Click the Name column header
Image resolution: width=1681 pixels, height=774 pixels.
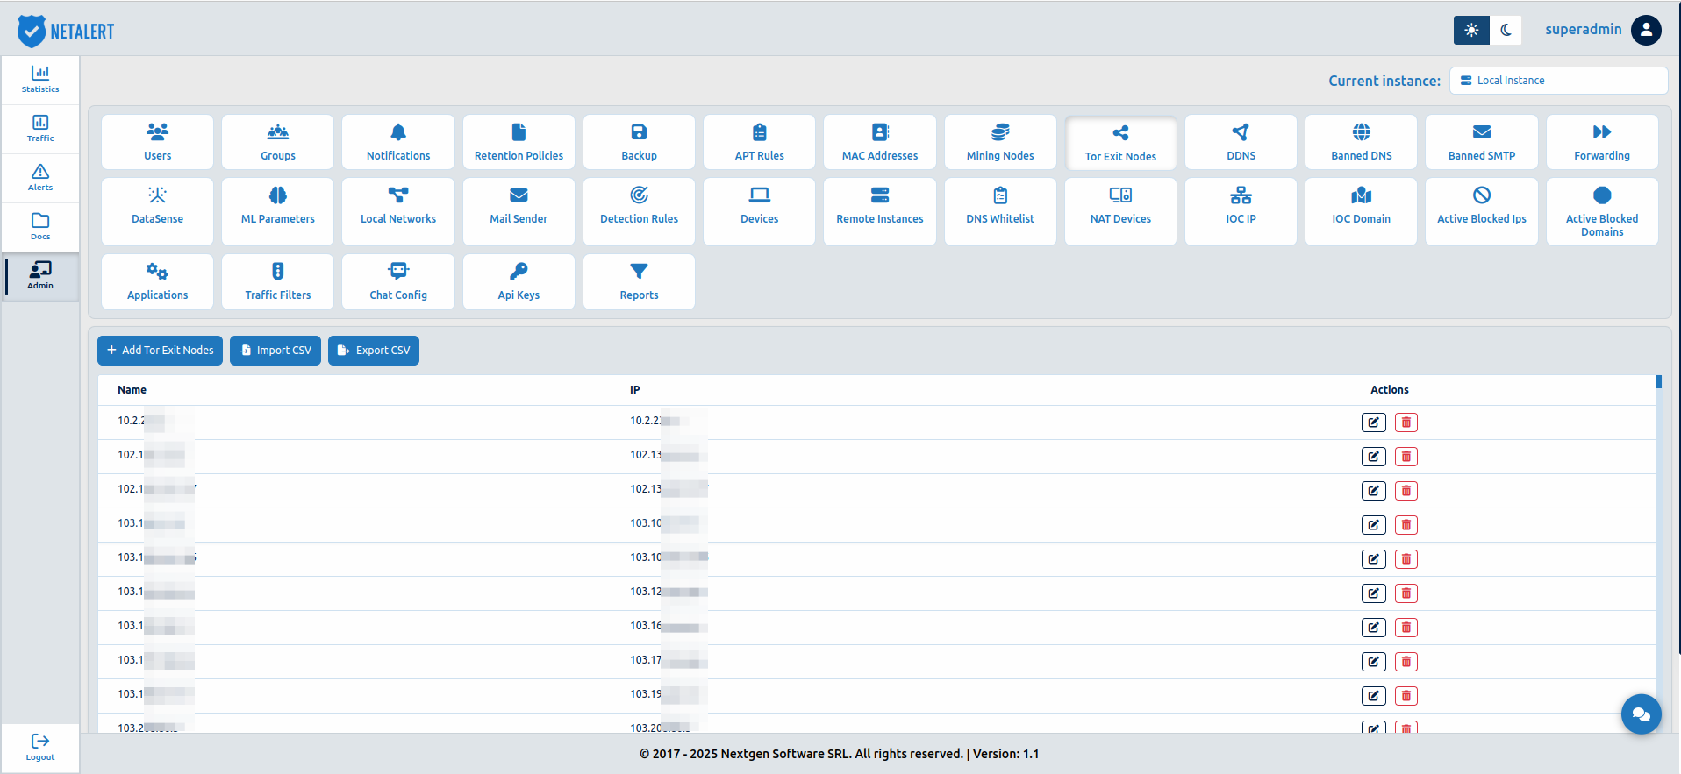pyautogui.click(x=132, y=390)
